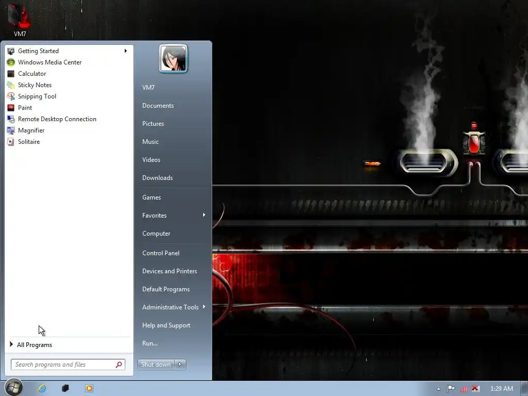Click the network signal tray icon
The height and width of the screenshot is (396, 528).
[464, 389]
